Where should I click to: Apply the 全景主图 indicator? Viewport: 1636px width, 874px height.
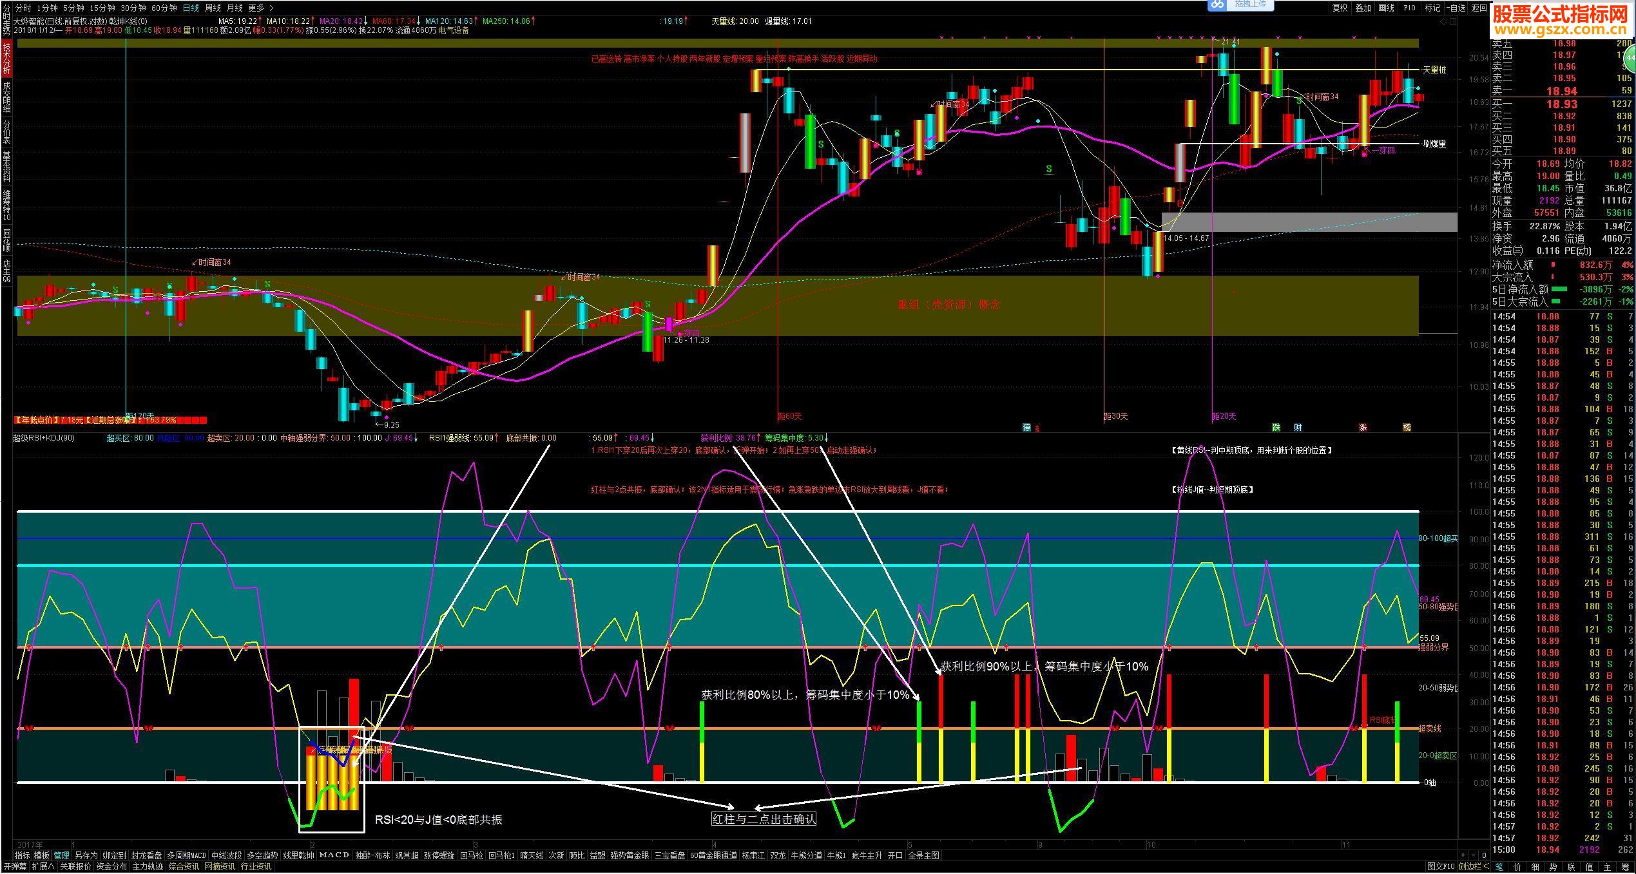(x=924, y=855)
